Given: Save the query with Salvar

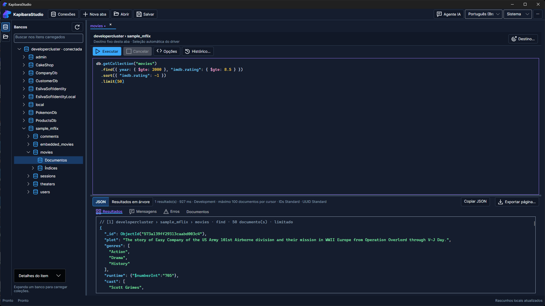Looking at the screenshot, I should 145,14.
